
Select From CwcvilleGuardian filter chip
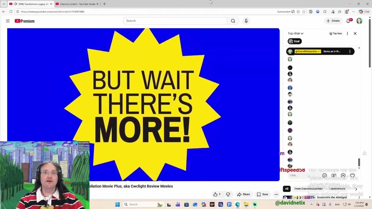(308, 189)
